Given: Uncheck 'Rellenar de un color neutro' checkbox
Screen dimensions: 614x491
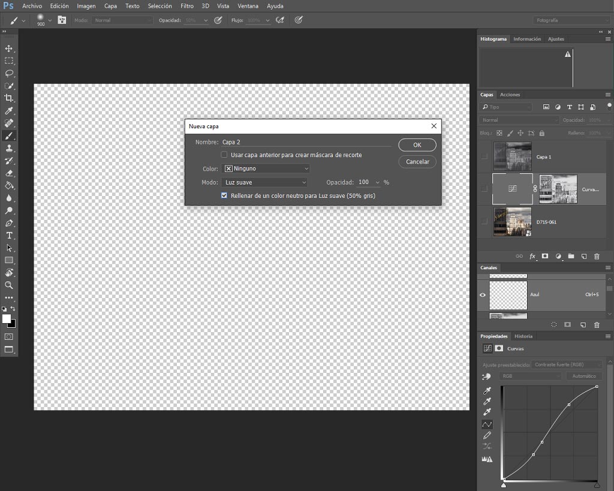Looking at the screenshot, I should point(224,195).
